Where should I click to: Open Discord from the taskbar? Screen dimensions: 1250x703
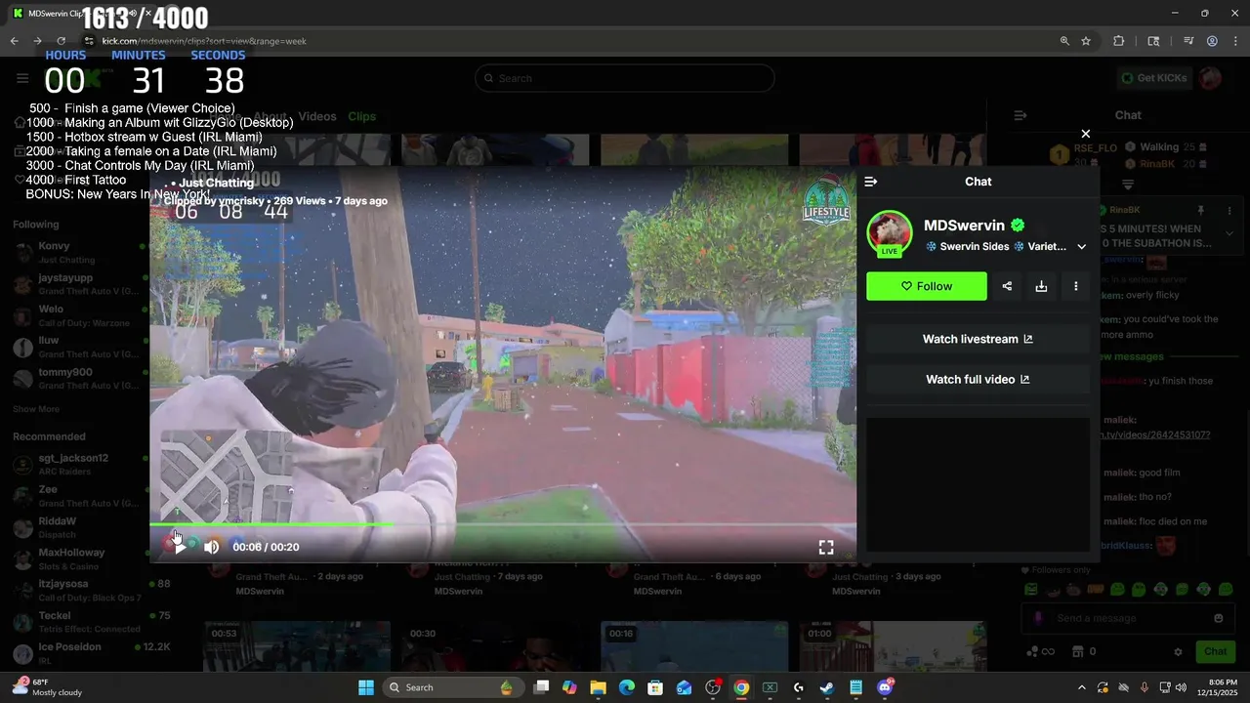click(x=885, y=687)
